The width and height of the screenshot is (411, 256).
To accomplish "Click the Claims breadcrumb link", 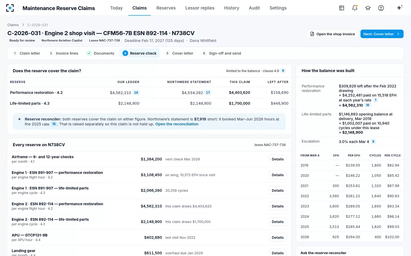I will (x=13, y=25).
